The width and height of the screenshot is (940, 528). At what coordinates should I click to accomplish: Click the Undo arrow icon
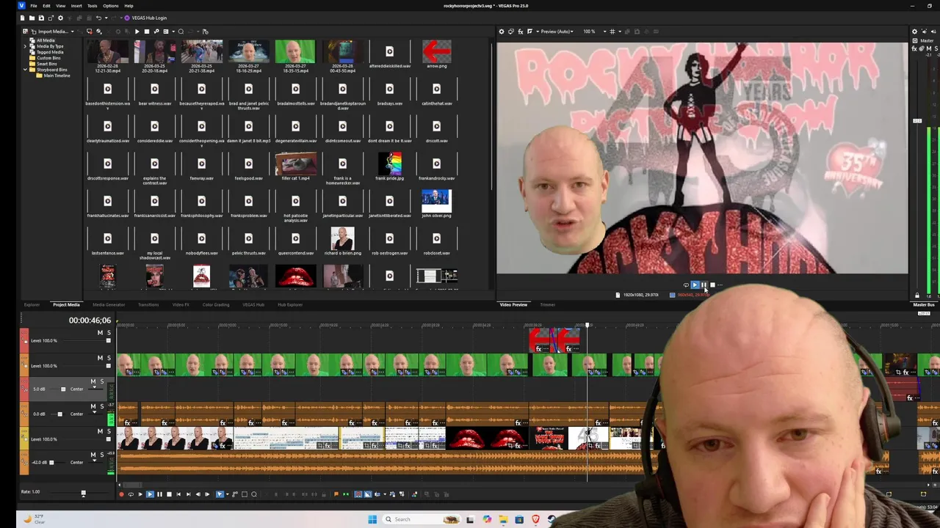click(x=98, y=18)
